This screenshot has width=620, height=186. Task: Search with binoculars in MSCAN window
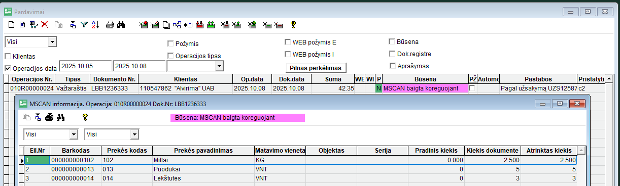pos(60,117)
